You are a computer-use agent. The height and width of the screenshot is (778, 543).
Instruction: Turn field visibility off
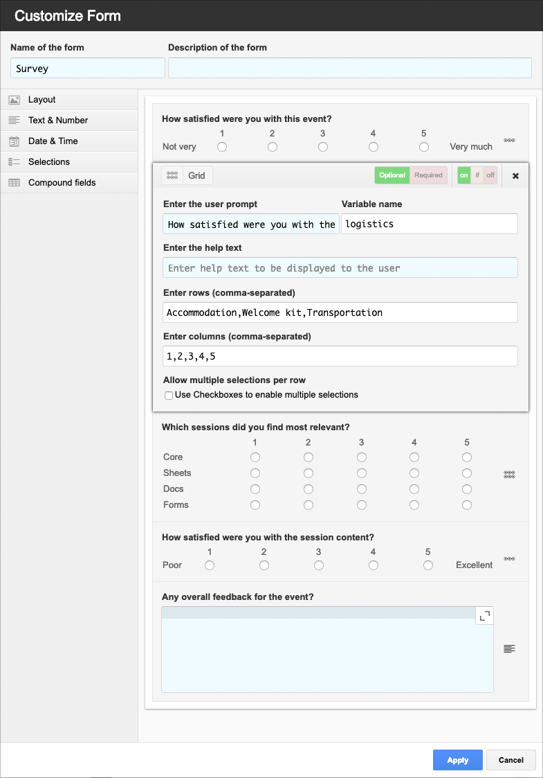click(x=490, y=176)
